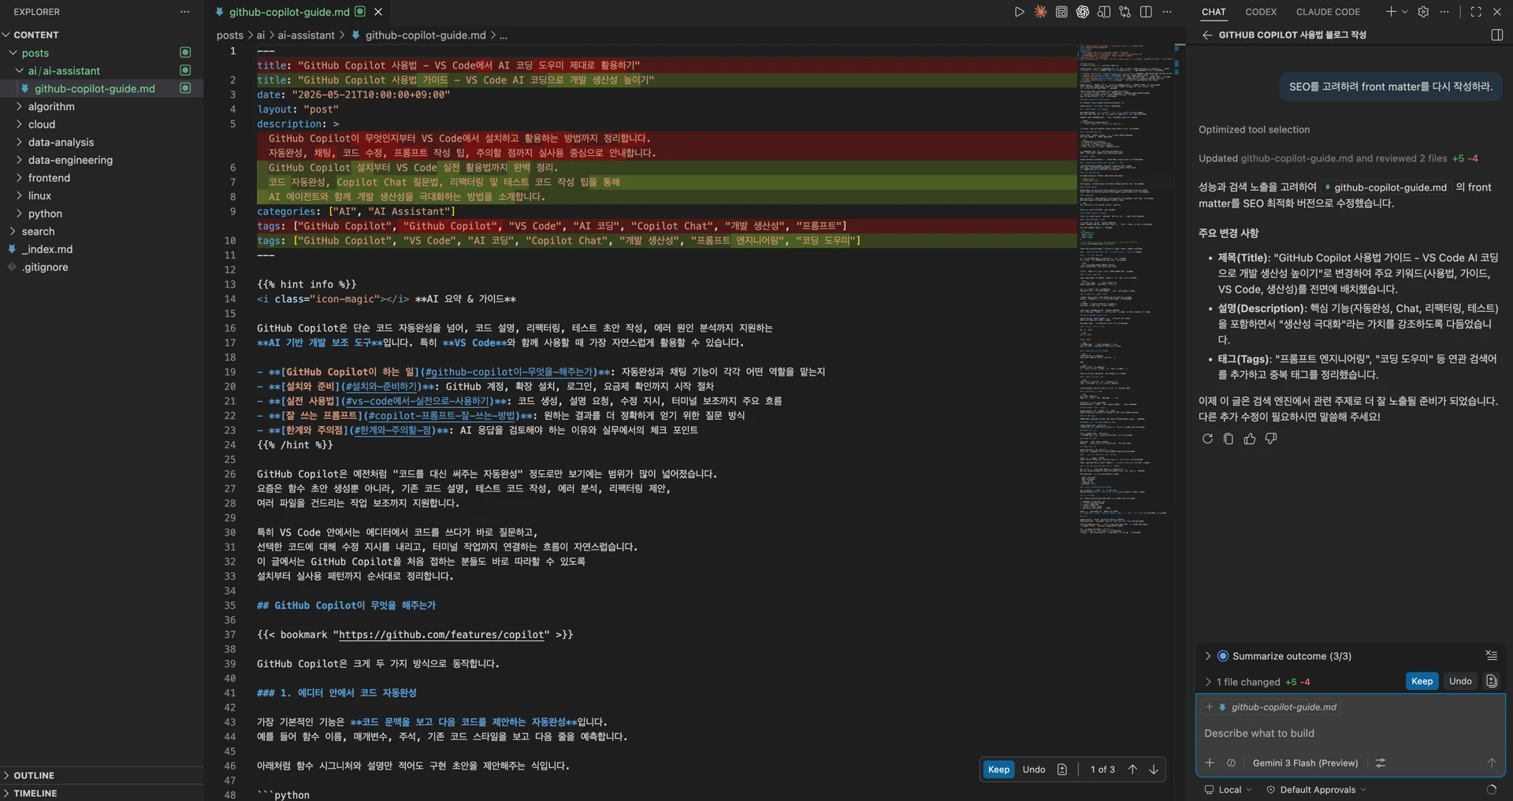Click the "1 of 3" change counter

1102,769
